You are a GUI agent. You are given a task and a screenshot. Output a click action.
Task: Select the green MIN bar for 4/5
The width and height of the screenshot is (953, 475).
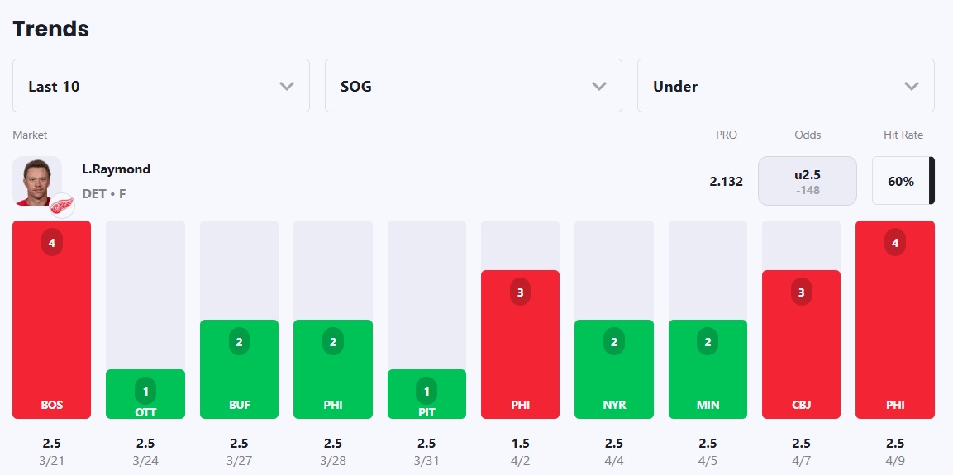[x=708, y=369]
